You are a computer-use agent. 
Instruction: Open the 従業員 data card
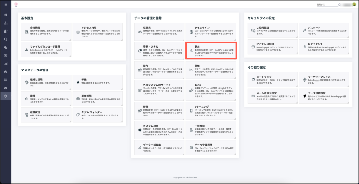tap(160, 32)
